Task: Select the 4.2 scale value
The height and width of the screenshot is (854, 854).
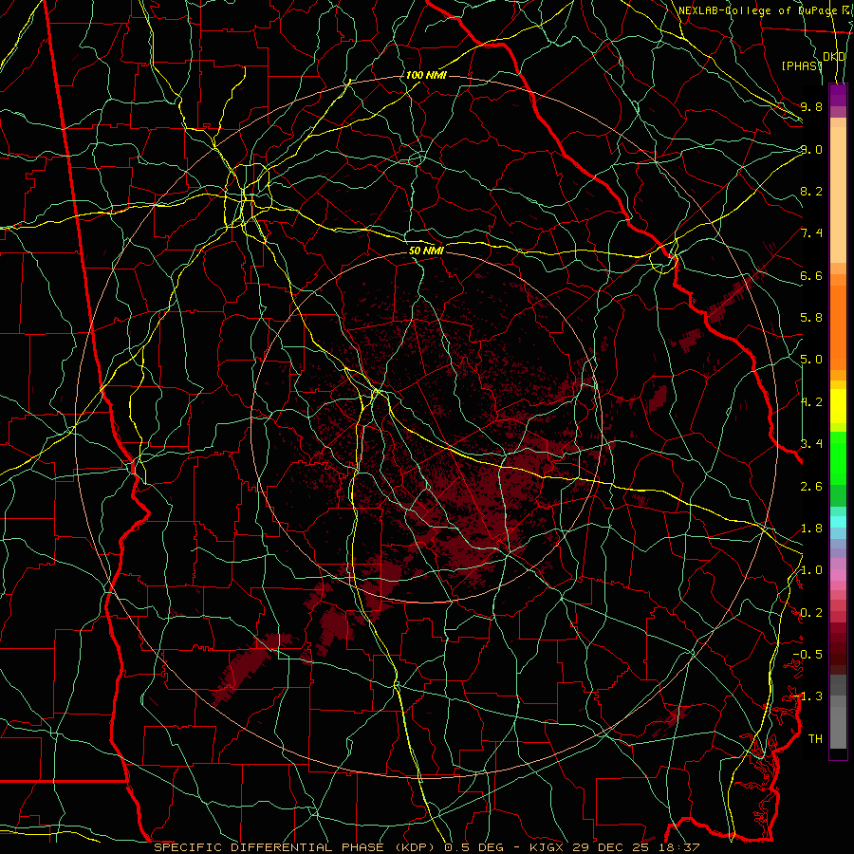Action: (811, 402)
